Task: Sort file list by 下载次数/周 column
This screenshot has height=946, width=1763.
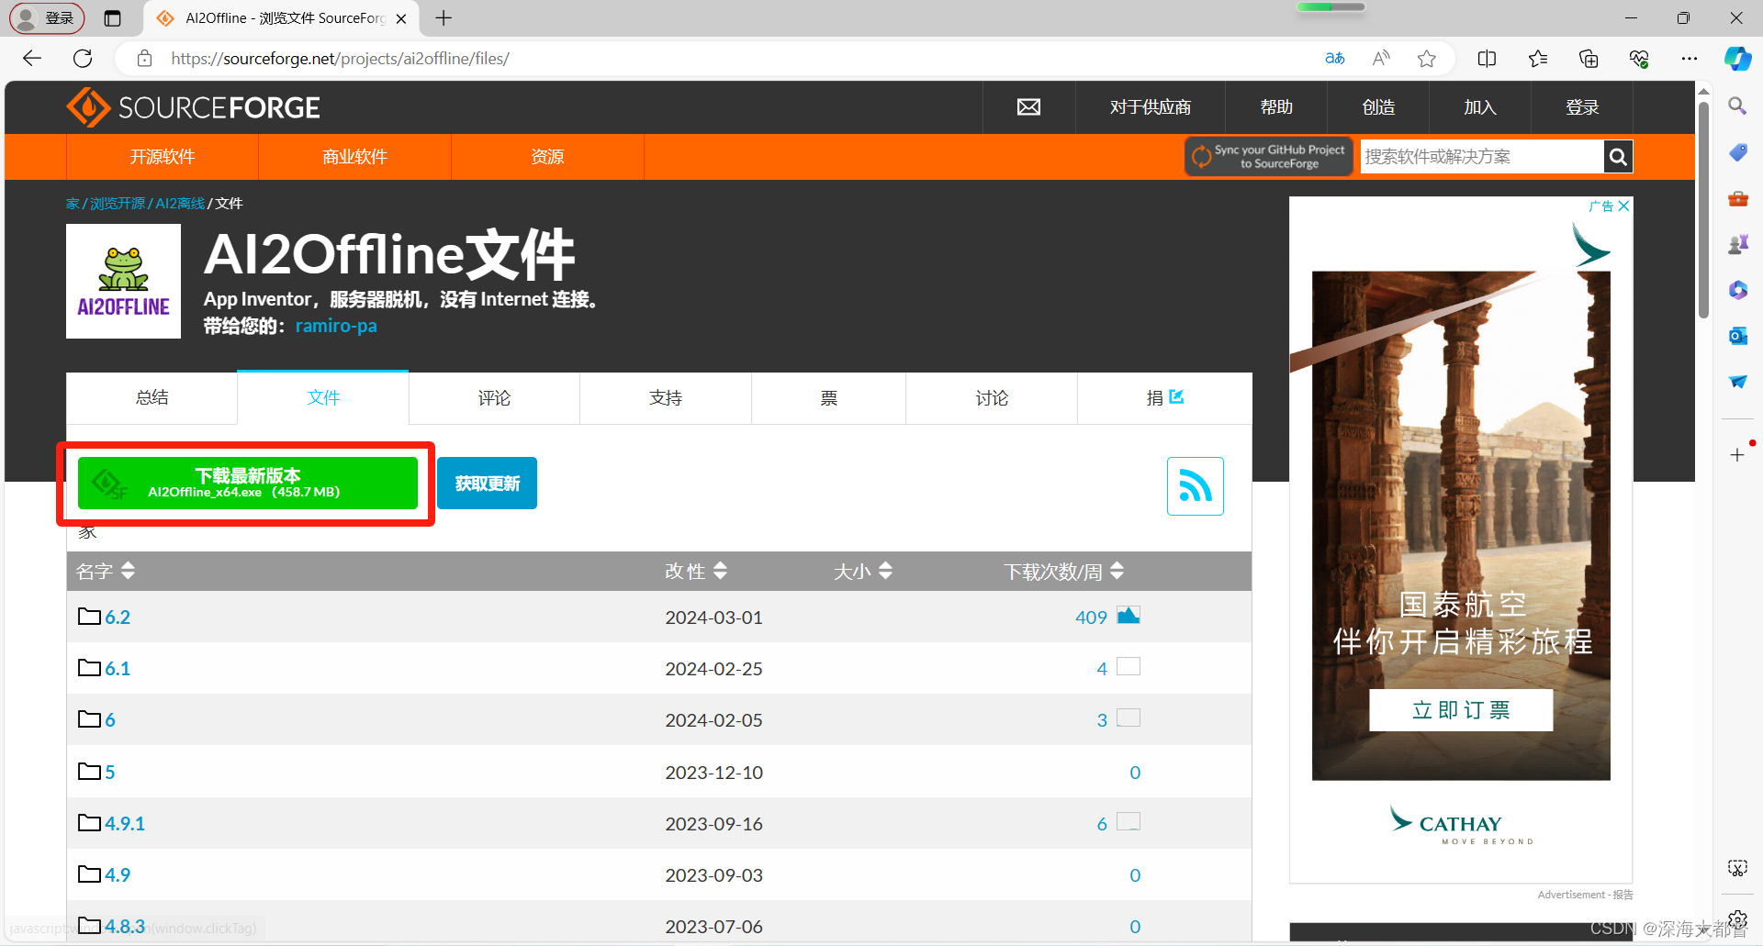Action: 1063,571
